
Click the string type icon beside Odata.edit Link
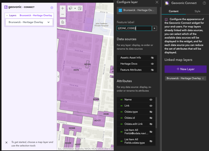pos(122,124)
